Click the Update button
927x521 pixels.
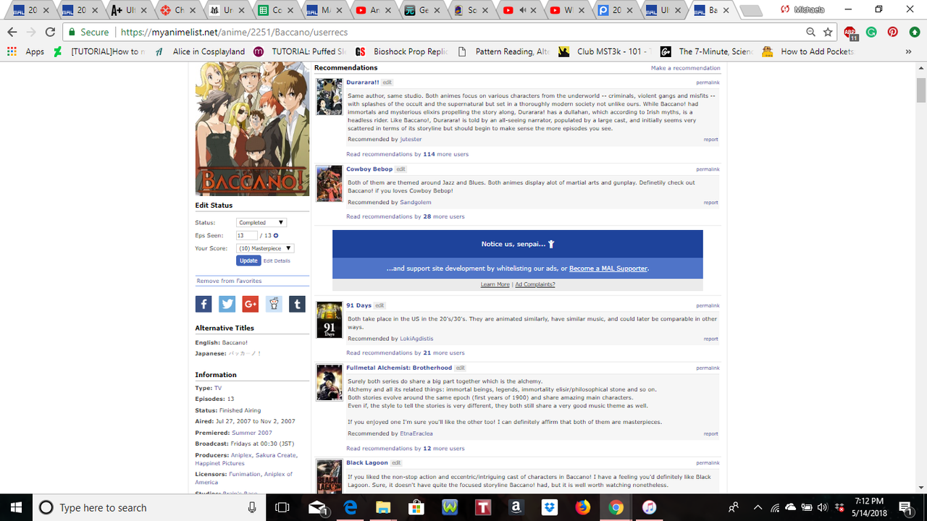248,260
